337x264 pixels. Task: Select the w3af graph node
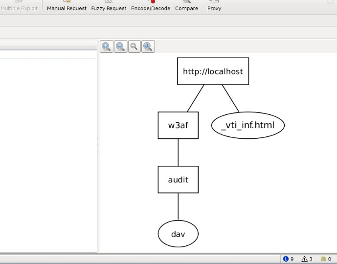tap(178, 125)
